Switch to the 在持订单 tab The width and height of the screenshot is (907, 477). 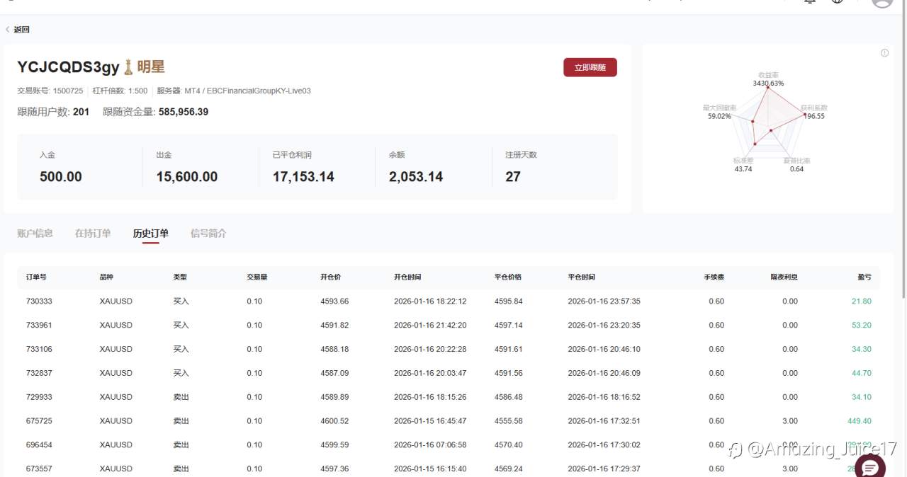click(93, 234)
